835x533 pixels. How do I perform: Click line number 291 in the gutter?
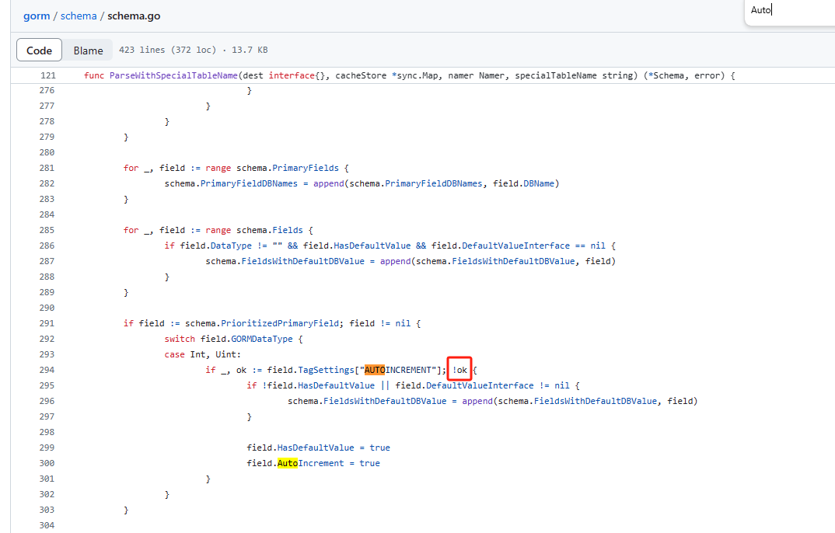click(x=47, y=323)
